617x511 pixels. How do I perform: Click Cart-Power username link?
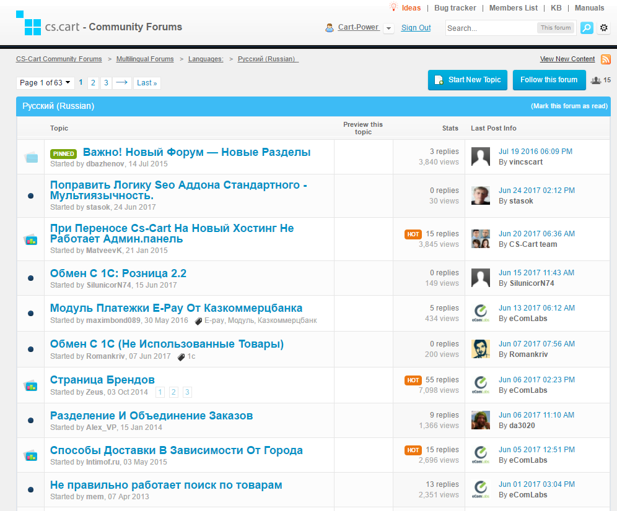[x=358, y=27]
